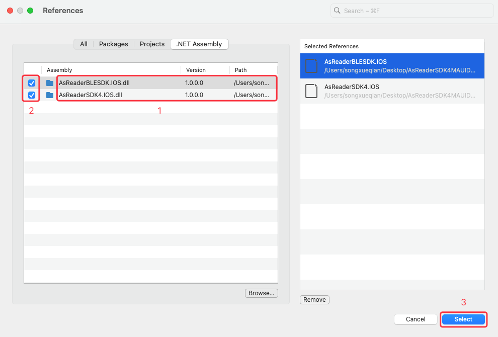Go to the Projects tab

pos(152,44)
